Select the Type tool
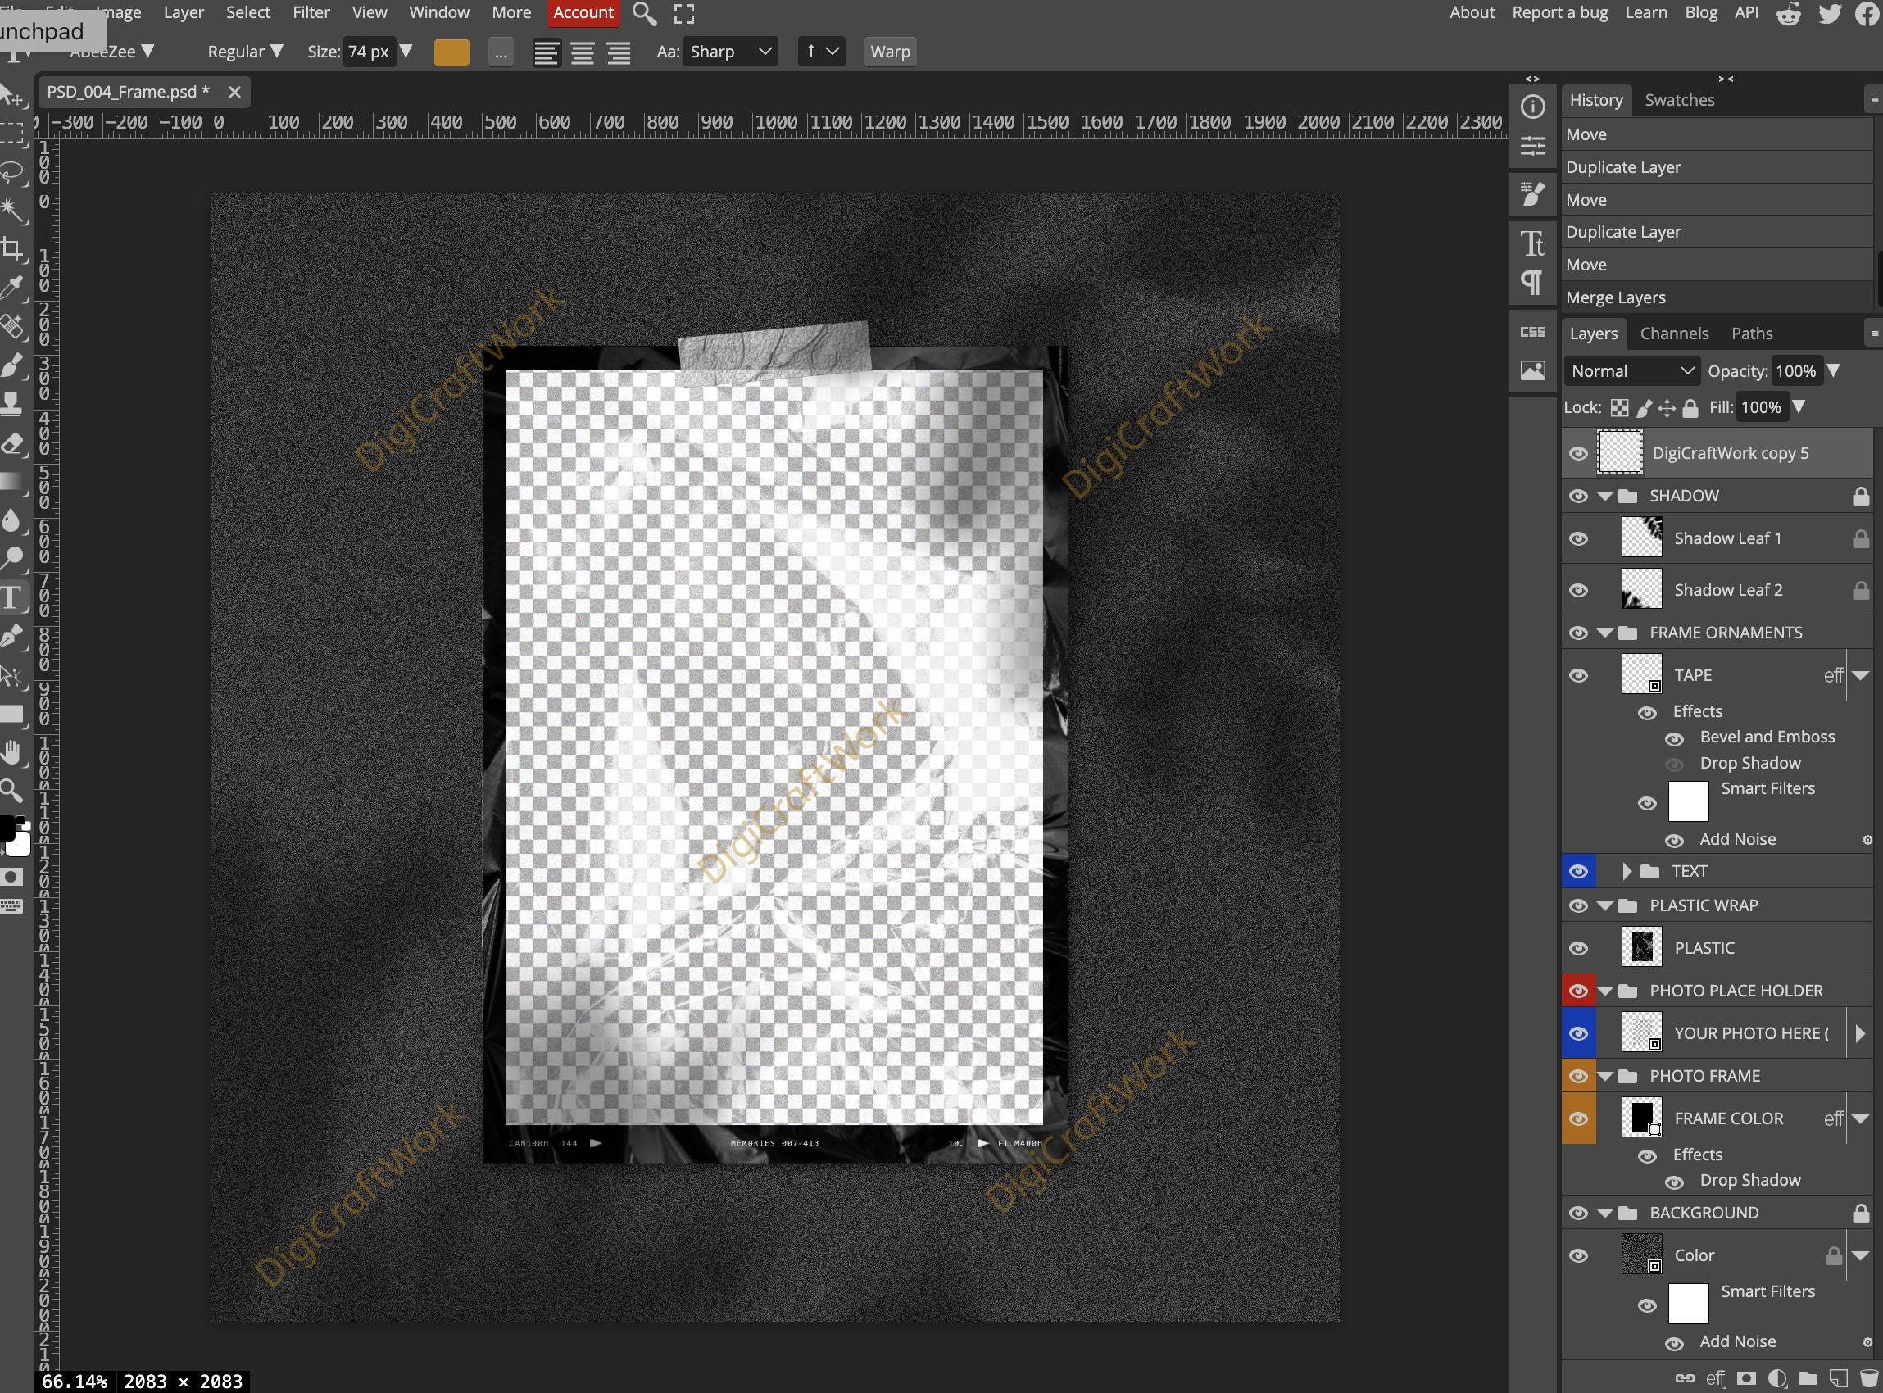 11,597
